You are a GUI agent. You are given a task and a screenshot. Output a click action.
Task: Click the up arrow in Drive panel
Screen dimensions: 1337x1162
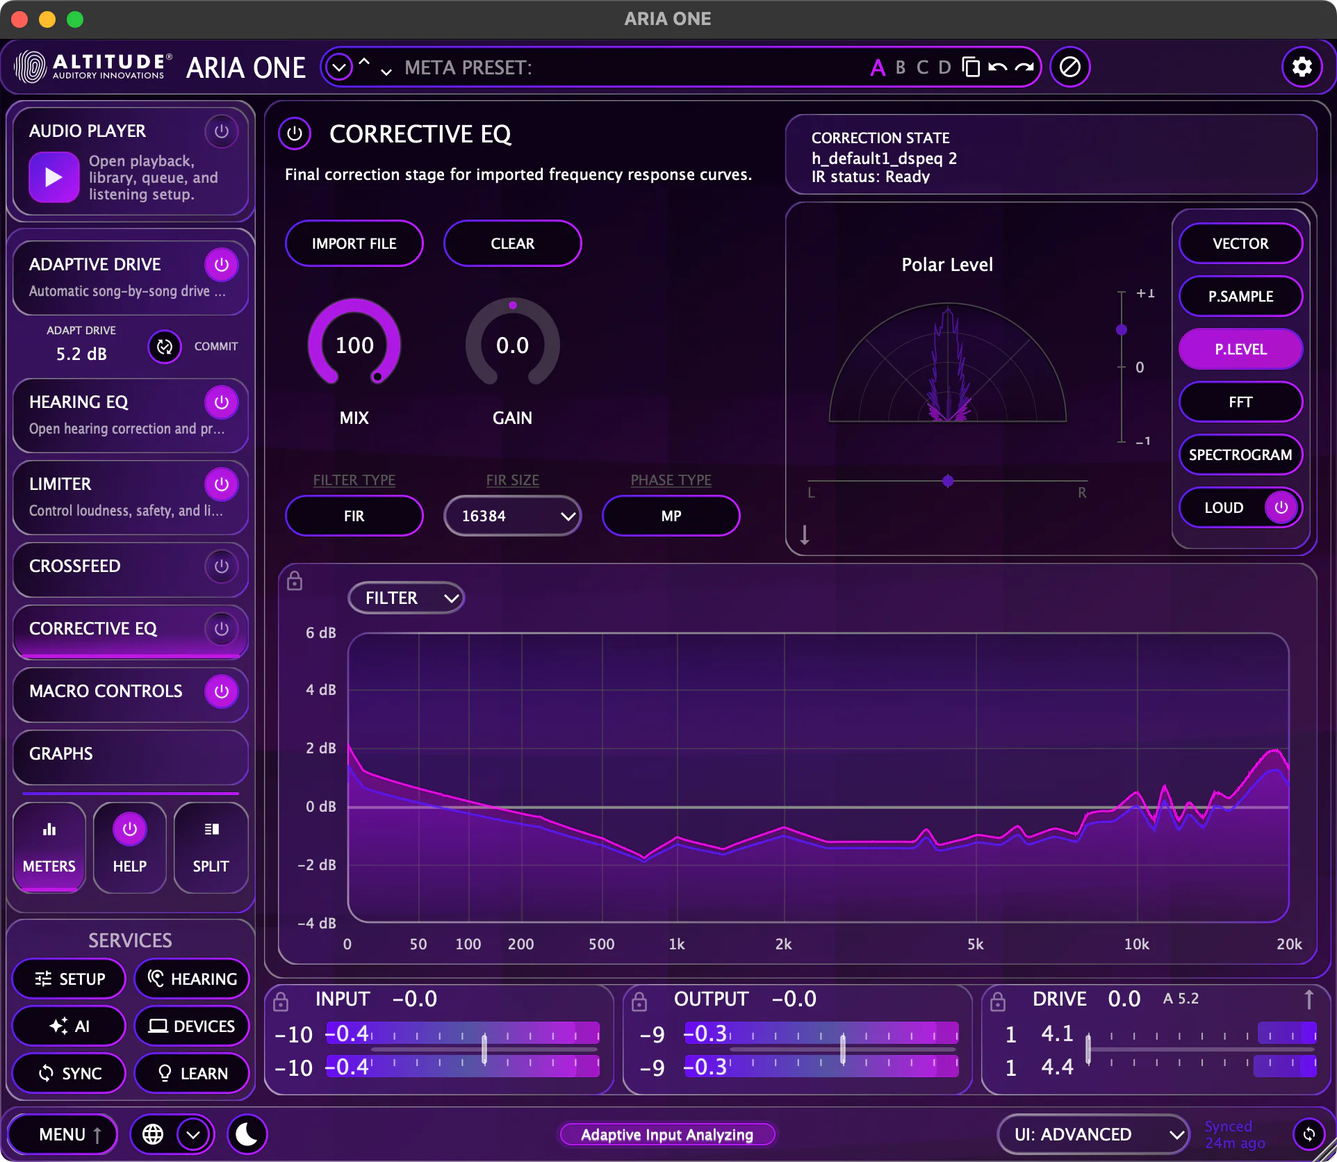click(x=1309, y=999)
